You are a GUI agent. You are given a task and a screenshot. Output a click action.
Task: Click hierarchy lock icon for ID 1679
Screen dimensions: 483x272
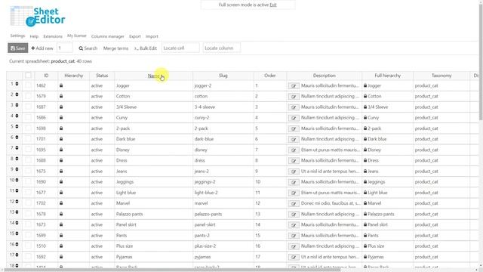click(x=61, y=96)
